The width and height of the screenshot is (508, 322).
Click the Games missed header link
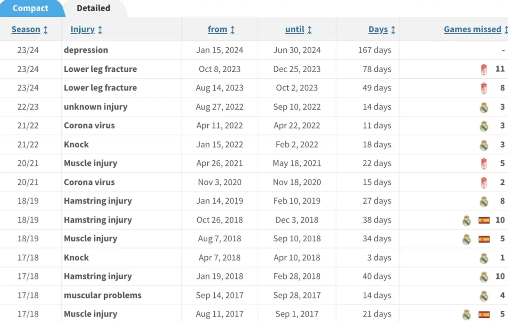[x=473, y=30]
